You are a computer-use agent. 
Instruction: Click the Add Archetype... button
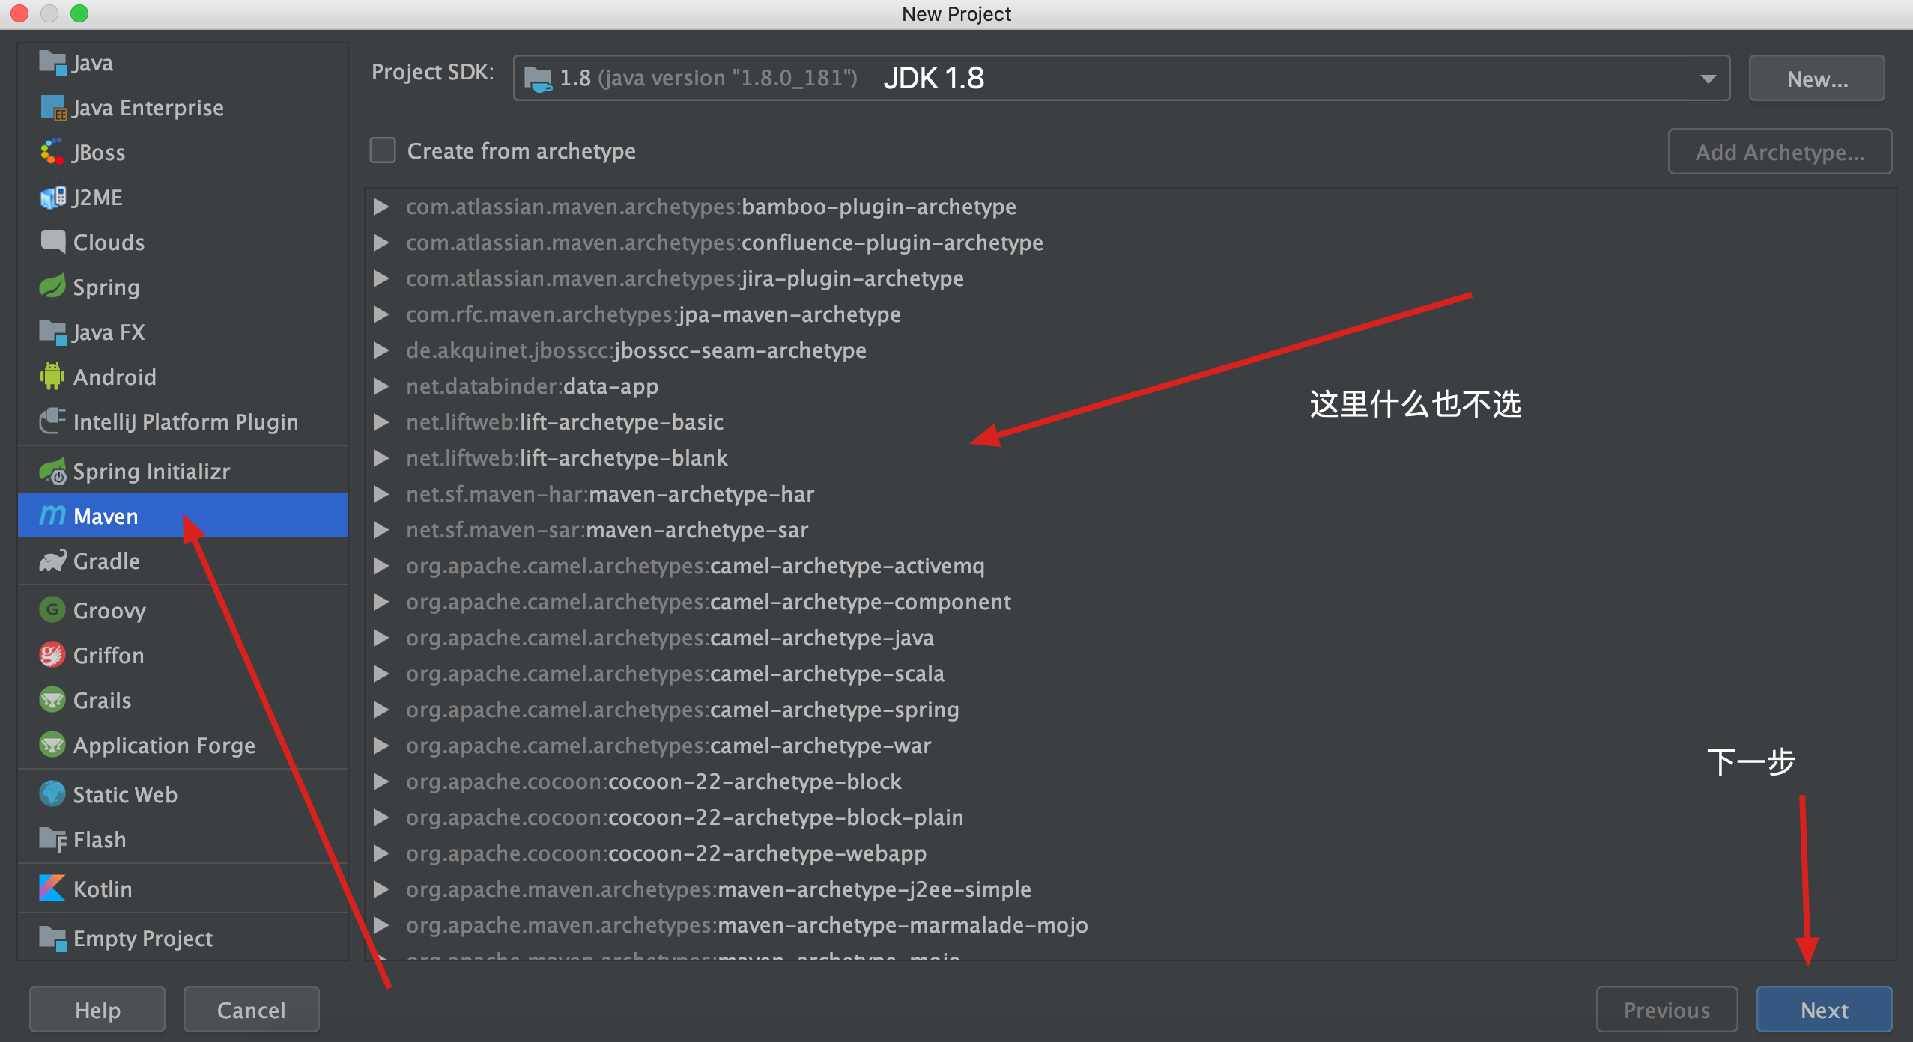coord(1780,152)
